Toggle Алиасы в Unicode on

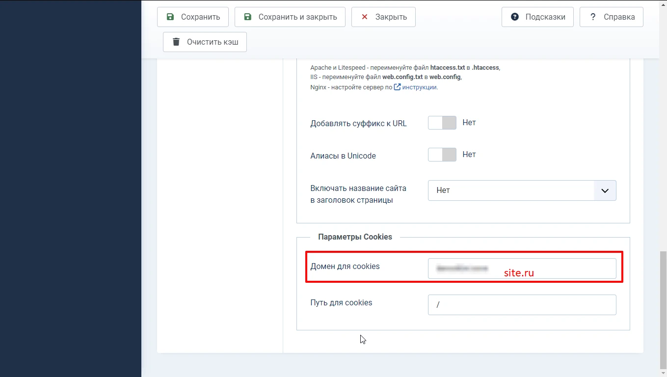pos(441,155)
